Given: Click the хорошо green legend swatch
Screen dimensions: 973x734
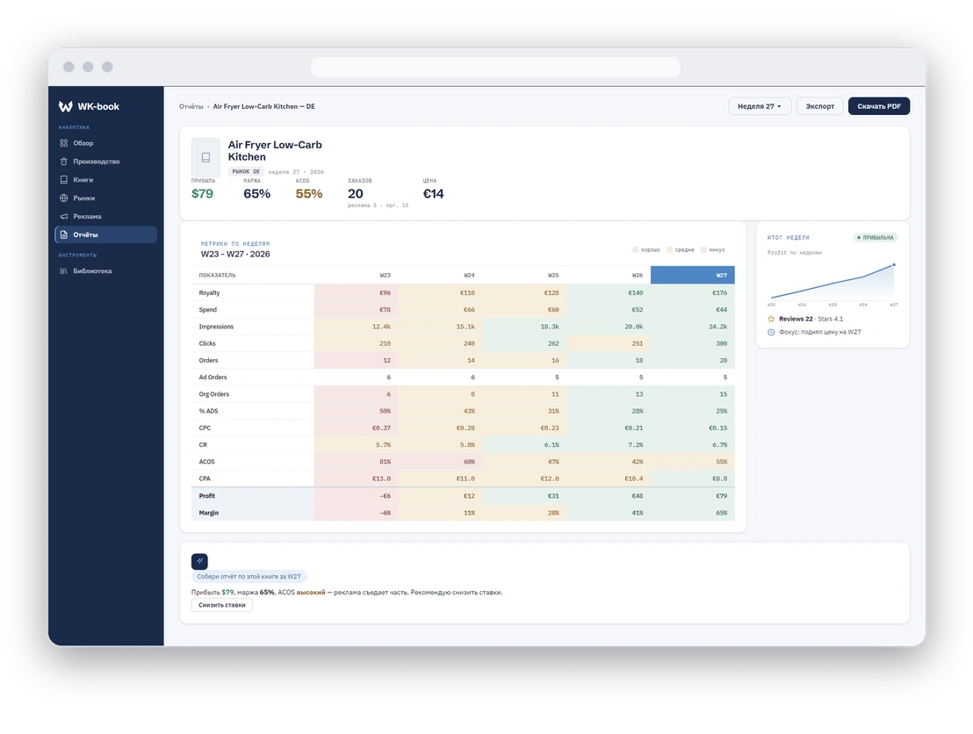Looking at the screenshot, I should [x=635, y=250].
